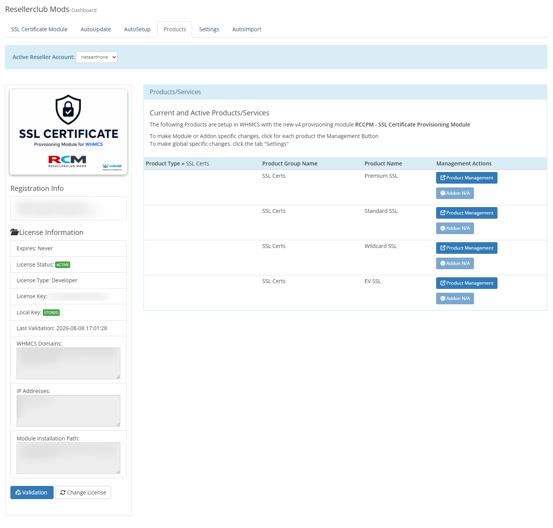Click the Management Actions column header
The image size is (553, 528).
(464, 164)
